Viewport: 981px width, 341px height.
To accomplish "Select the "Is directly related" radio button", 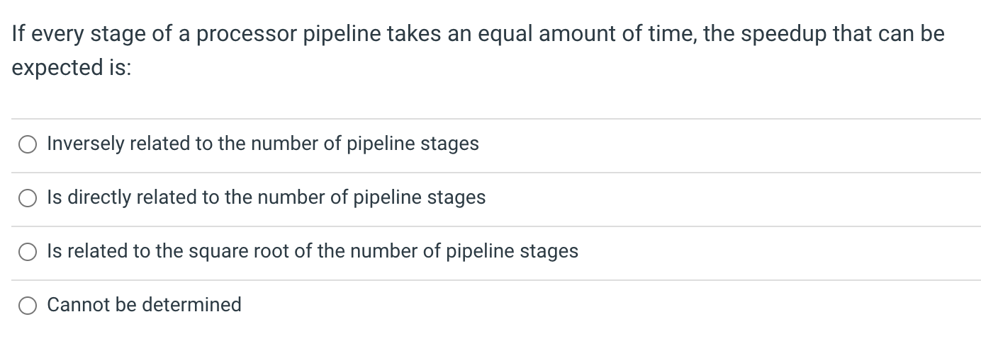I will pyautogui.click(x=28, y=198).
